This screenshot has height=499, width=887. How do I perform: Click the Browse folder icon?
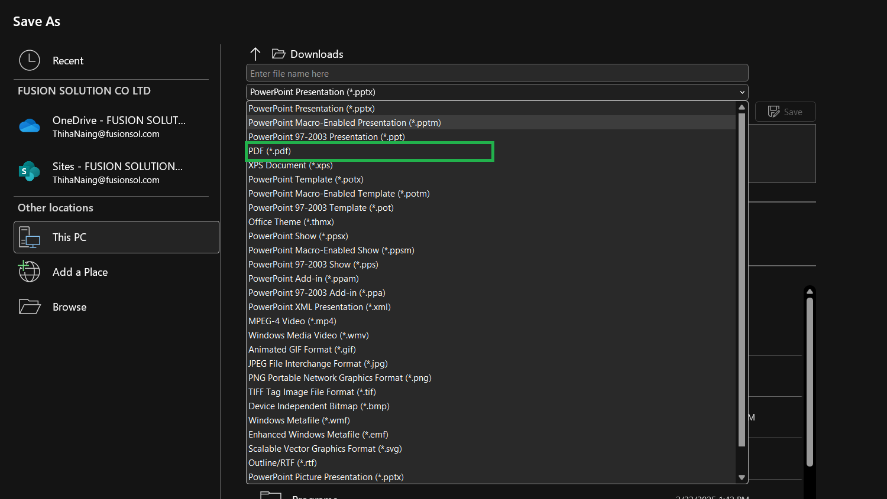click(30, 306)
